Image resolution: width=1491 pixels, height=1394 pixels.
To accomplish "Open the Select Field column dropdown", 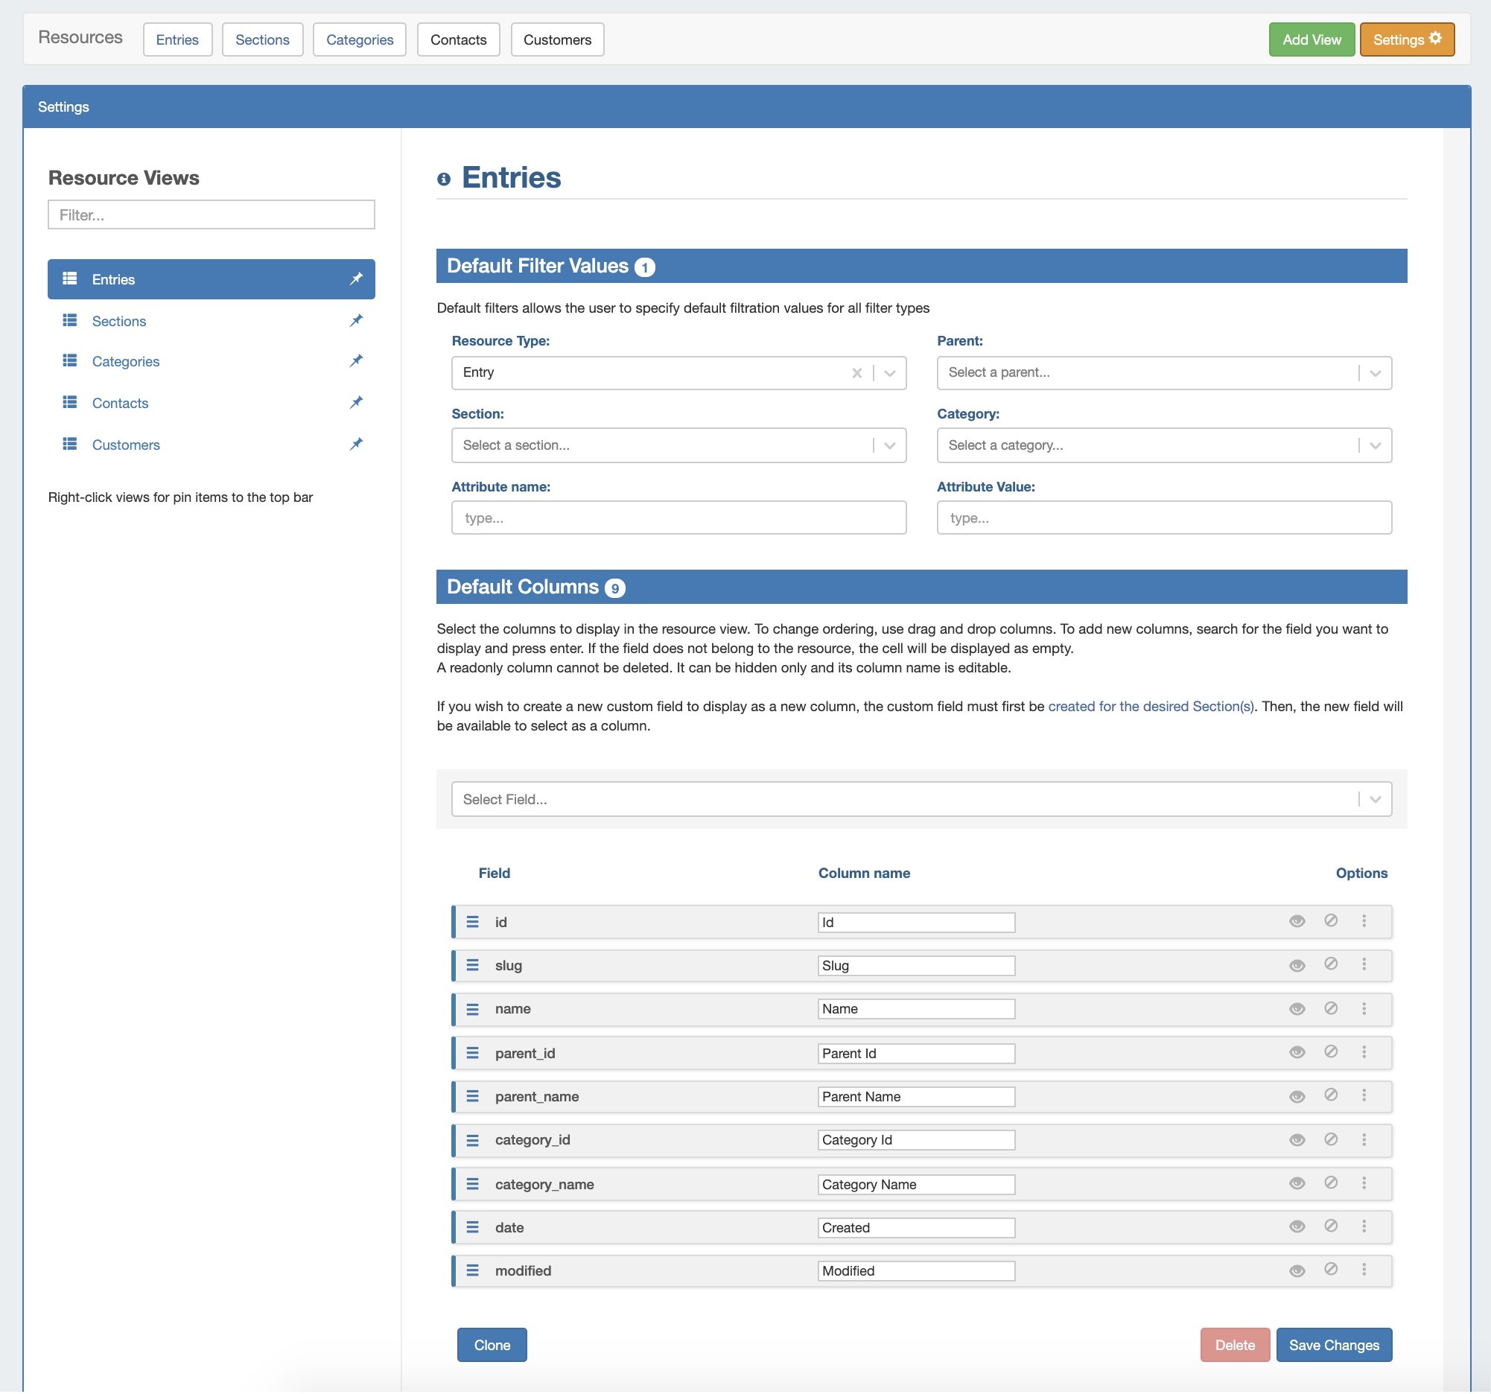I will pyautogui.click(x=921, y=799).
